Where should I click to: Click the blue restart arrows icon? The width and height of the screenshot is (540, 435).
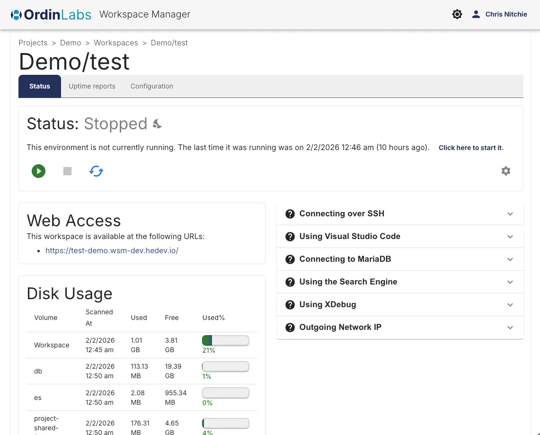point(96,171)
